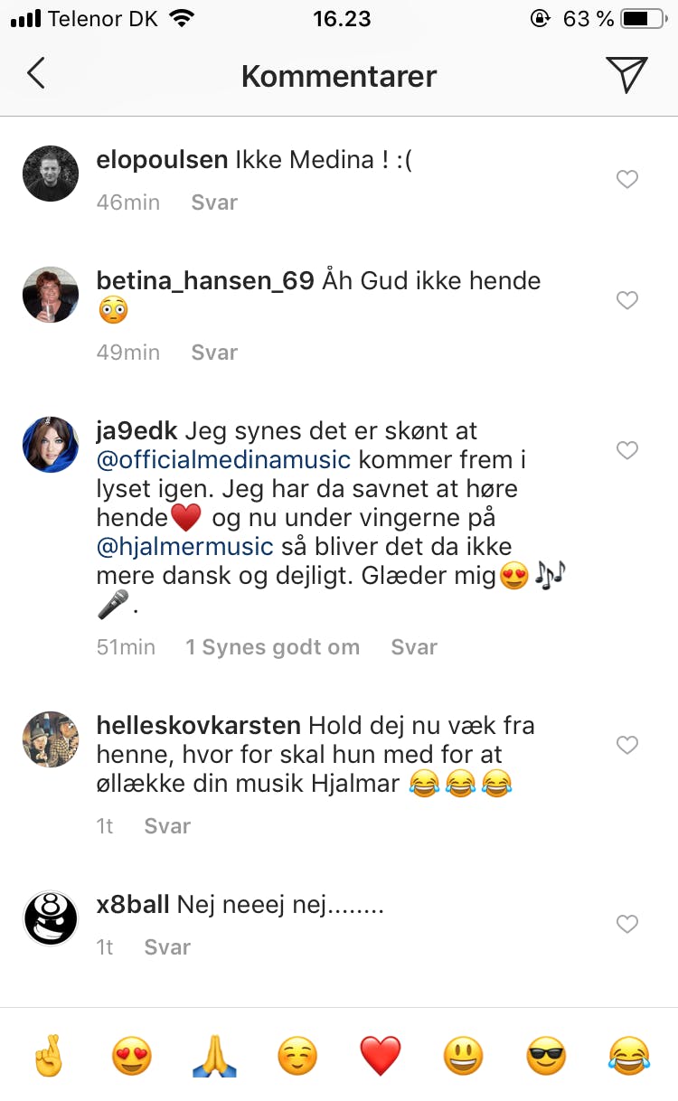Open the @officialmedinamusic mention link
Image resolution: width=678 pixels, height=1101 pixels.
(x=222, y=460)
